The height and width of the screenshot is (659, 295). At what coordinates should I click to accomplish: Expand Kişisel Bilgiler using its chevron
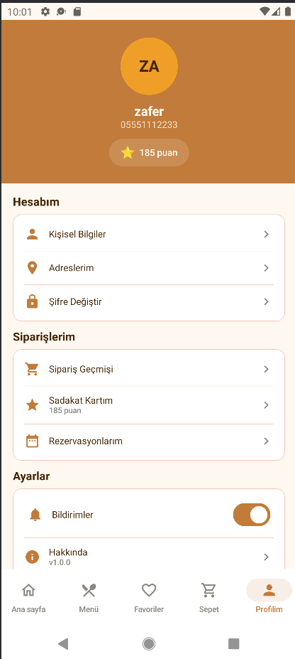pyautogui.click(x=267, y=235)
